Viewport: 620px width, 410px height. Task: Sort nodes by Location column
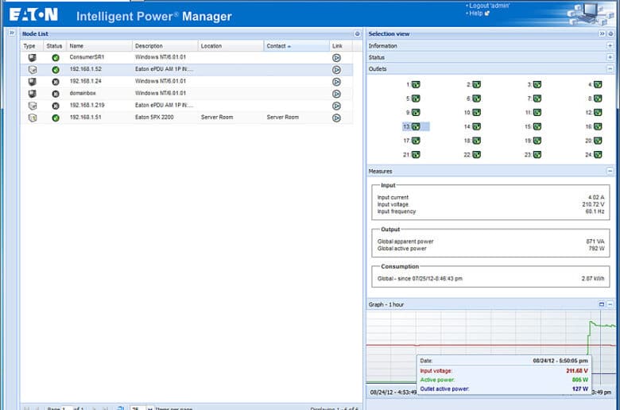click(x=231, y=46)
